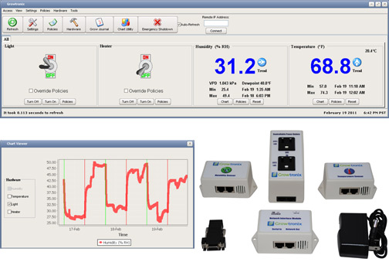The image size is (389, 279).
Task: Click the February 19 2011 status date
Action: [x=340, y=113]
